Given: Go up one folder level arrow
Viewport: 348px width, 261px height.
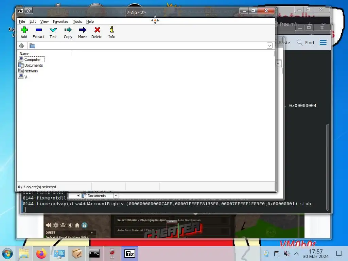Looking at the screenshot, I should click(x=21, y=46).
